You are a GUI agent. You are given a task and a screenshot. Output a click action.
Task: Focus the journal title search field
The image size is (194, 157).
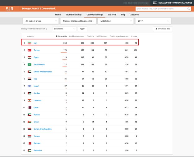[161, 9]
